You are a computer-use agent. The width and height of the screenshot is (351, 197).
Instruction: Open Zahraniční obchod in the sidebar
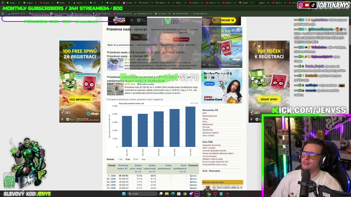coord(211,133)
